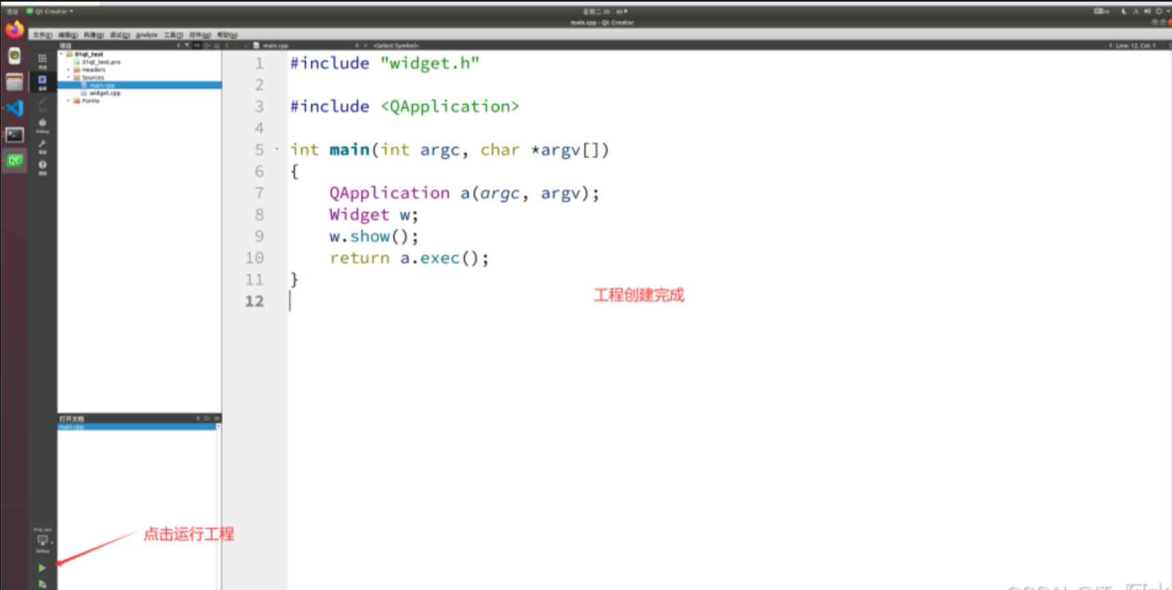
Task: Click the w.show() call in the editor
Action: click(x=373, y=236)
